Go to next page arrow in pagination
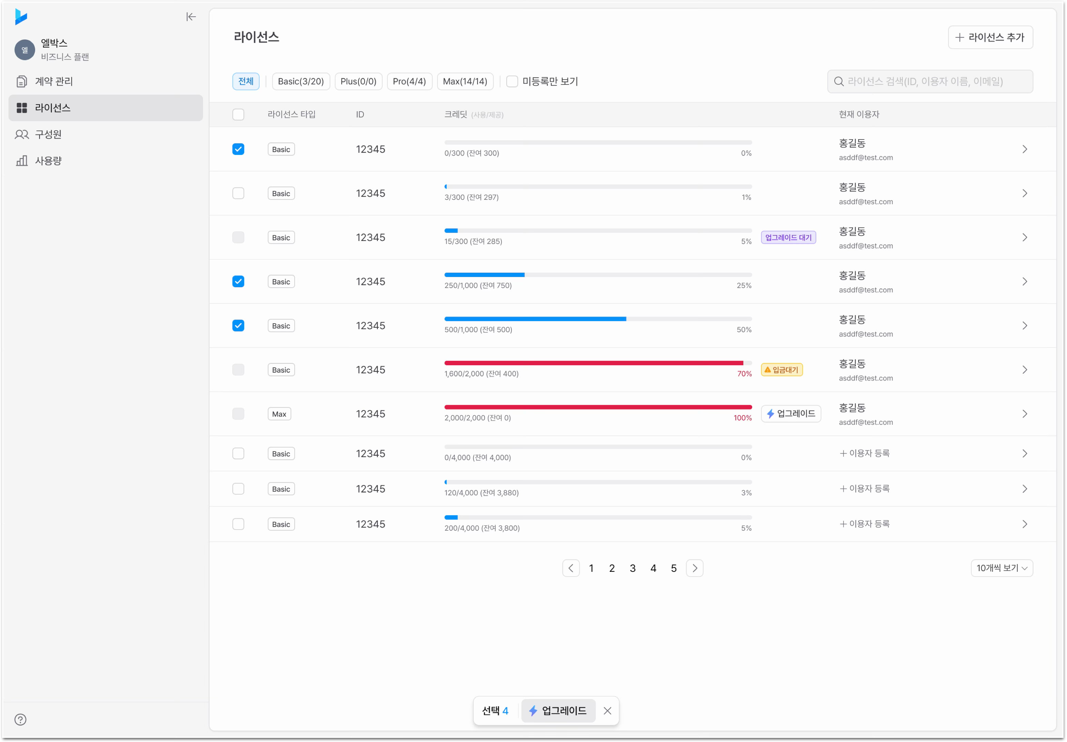This screenshot has height=742, width=1067. click(694, 568)
